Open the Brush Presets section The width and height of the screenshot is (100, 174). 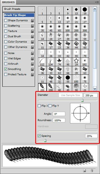[x=19, y=9]
